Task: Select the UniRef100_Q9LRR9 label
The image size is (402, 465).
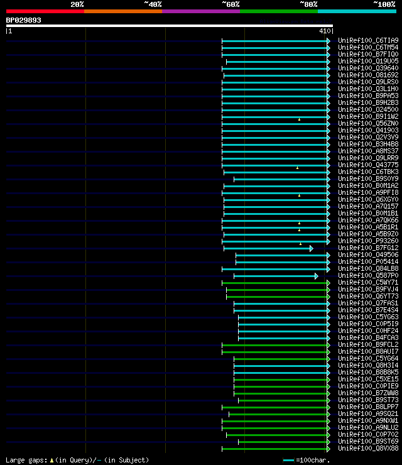Action: click(x=368, y=158)
